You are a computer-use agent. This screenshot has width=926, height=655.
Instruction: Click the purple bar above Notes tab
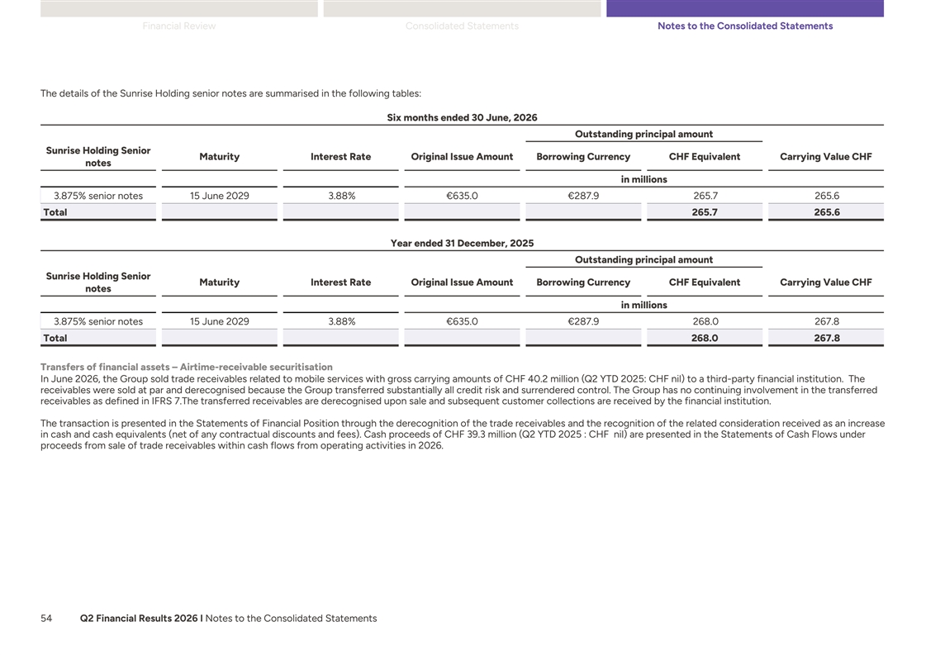745,8
